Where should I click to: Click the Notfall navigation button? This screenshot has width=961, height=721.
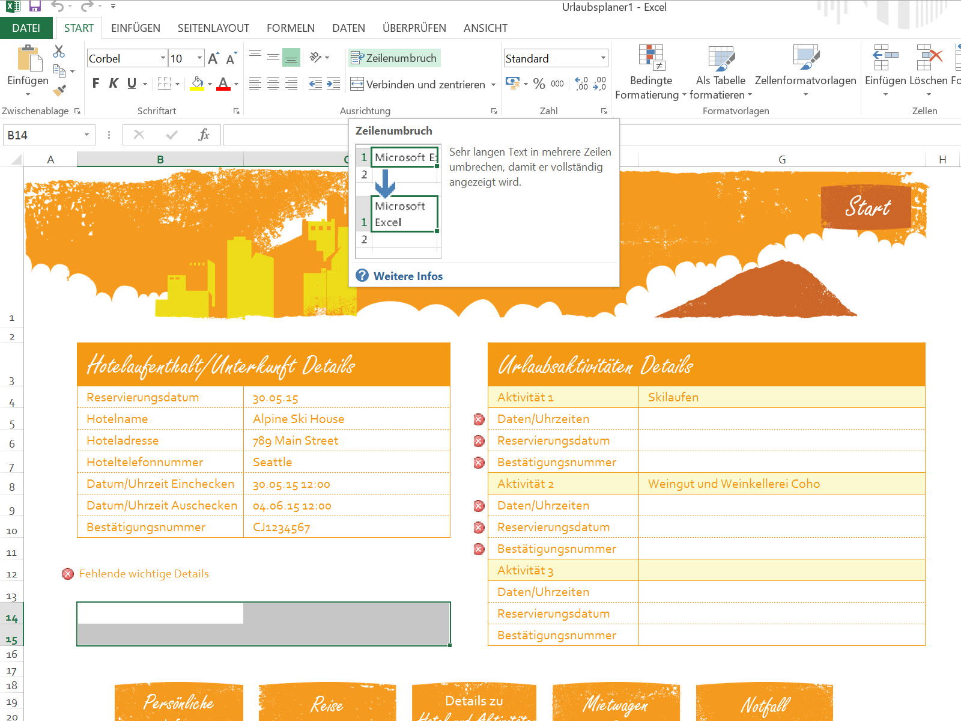click(x=764, y=702)
